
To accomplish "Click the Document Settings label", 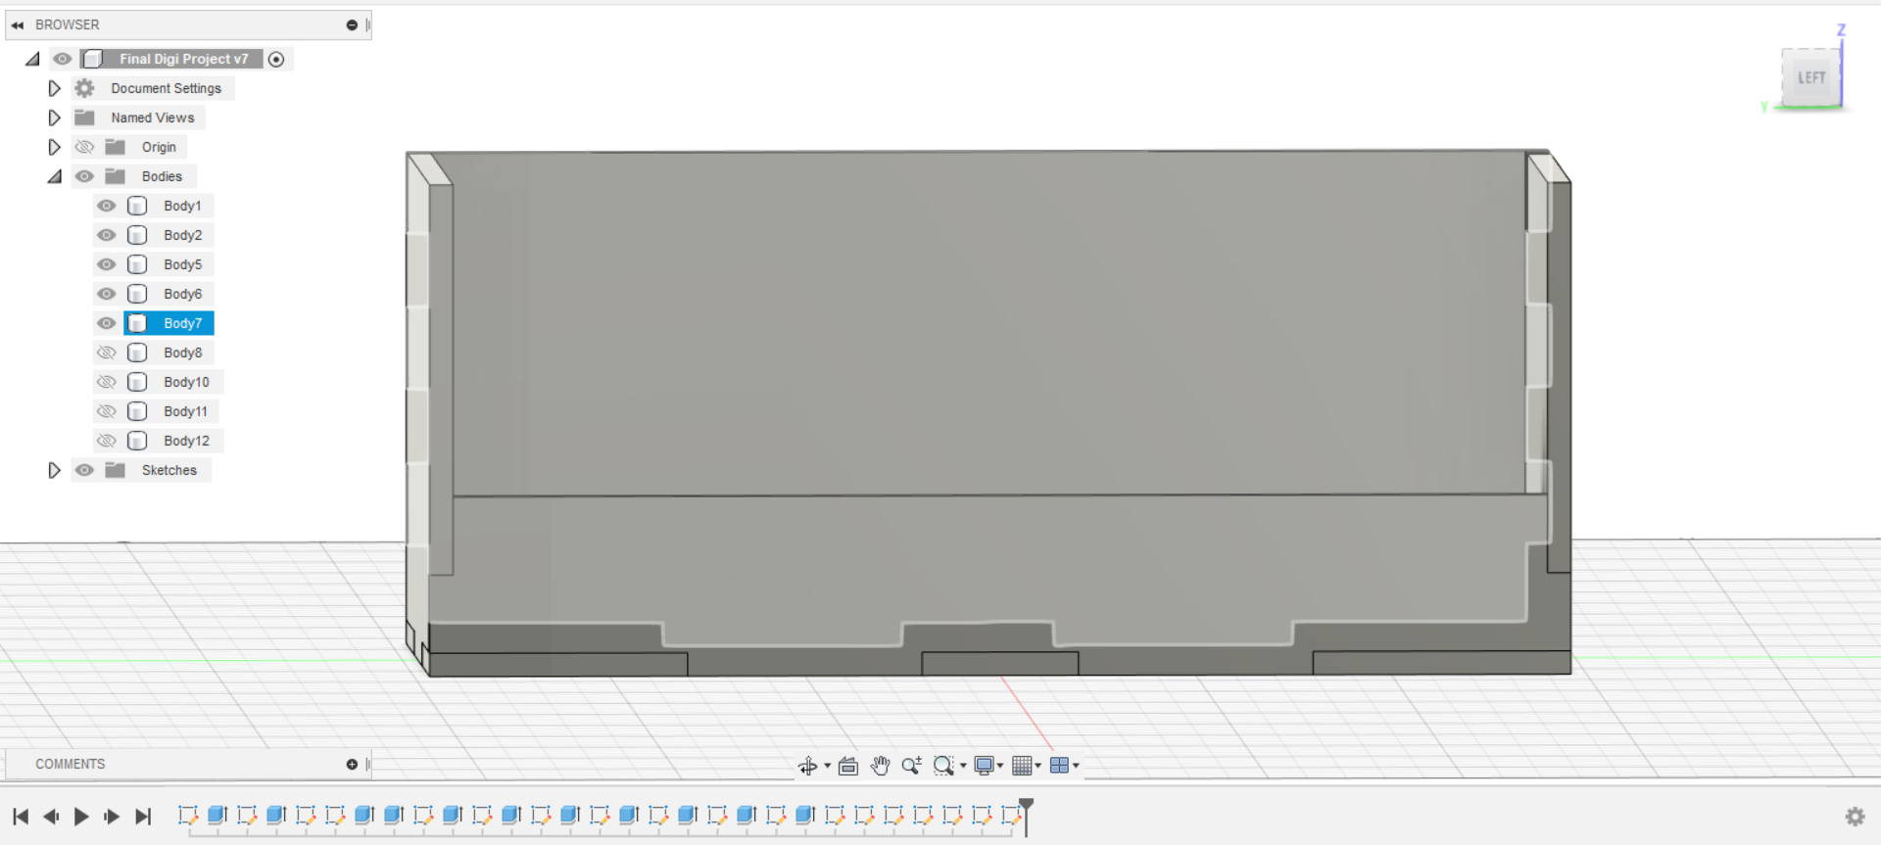I will tap(166, 88).
